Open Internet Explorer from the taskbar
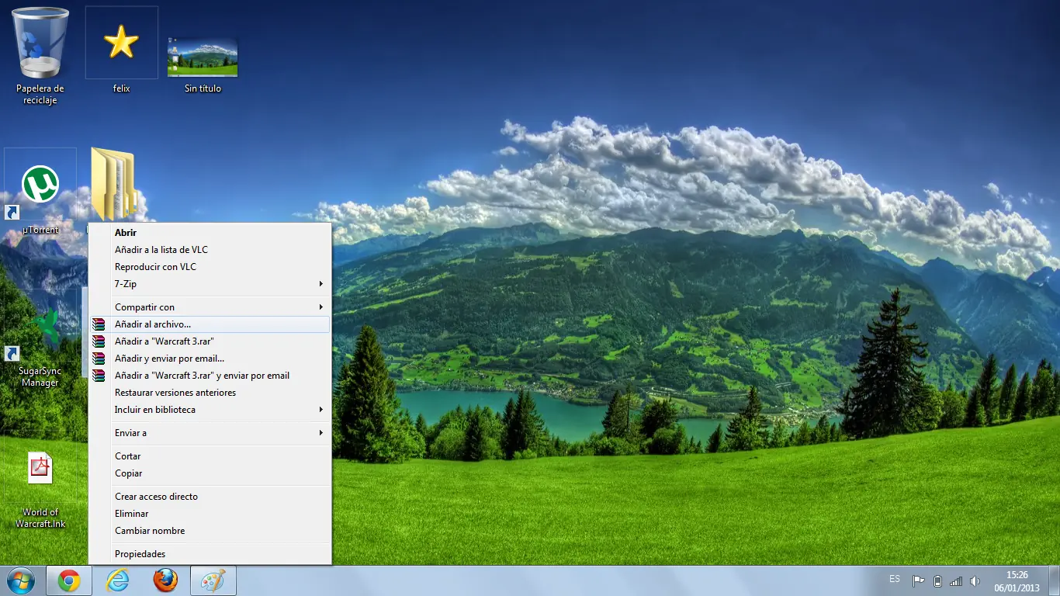This screenshot has width=1060, height=596. click(x=117, y=580)
